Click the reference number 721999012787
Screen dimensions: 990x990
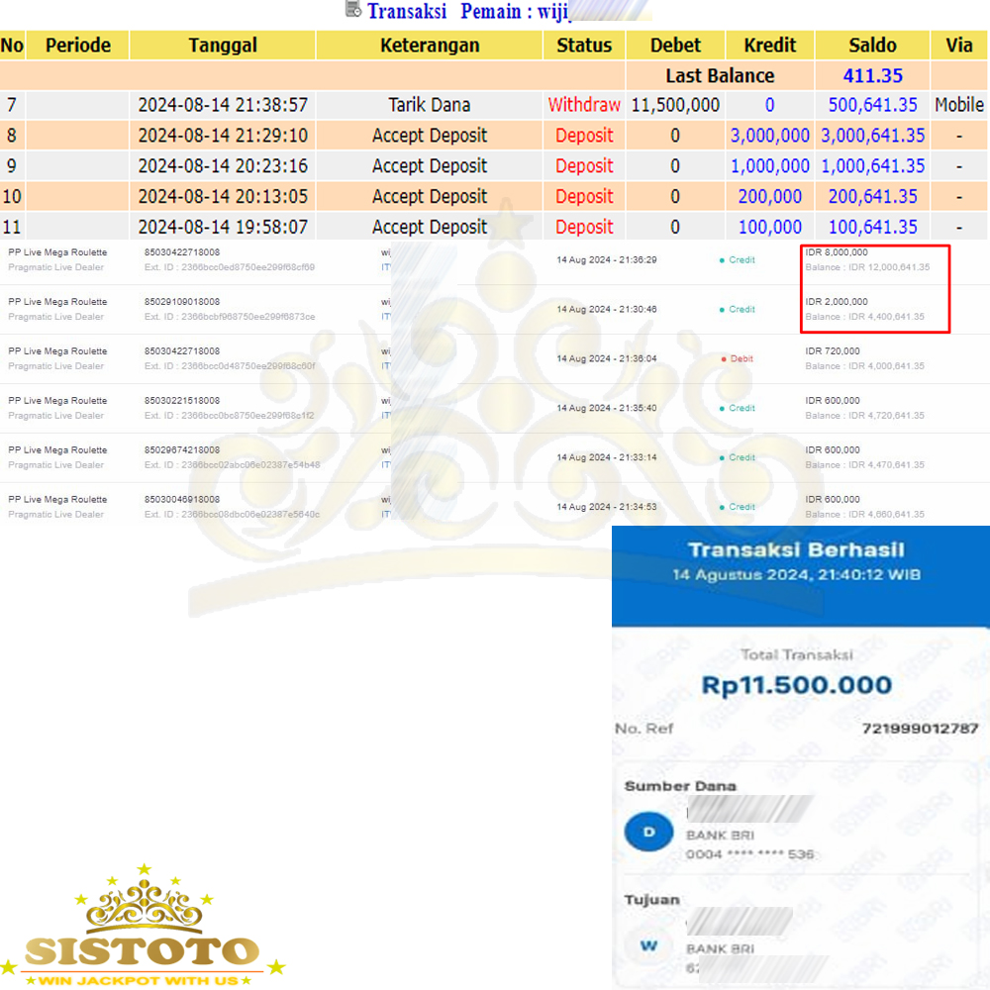(x=920, y=729)
